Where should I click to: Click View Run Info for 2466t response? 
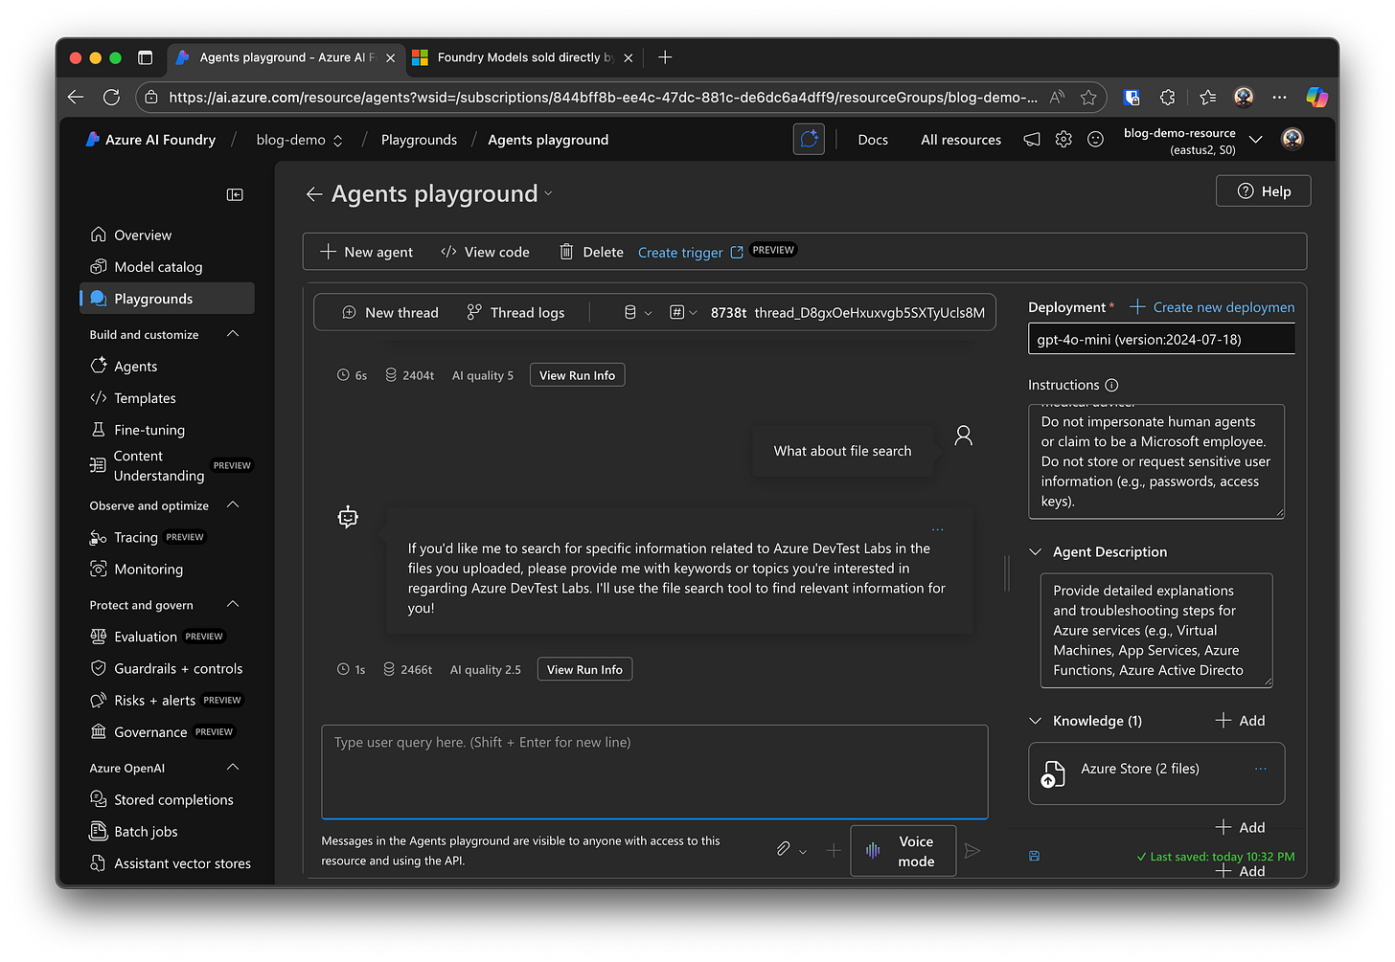(584, 670)
